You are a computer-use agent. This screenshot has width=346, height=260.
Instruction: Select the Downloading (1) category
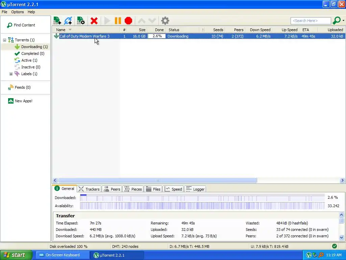31,47
